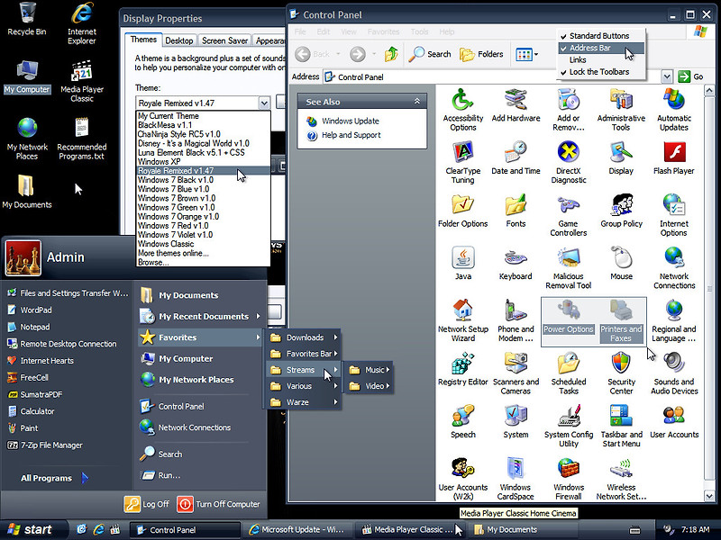This screenshot has width=721, height=540.
Task: Open Folder Options applet
Action: (462, 211)
